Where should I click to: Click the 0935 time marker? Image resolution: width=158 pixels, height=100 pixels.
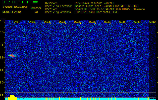pyautogui.click(x=77, y=22)
